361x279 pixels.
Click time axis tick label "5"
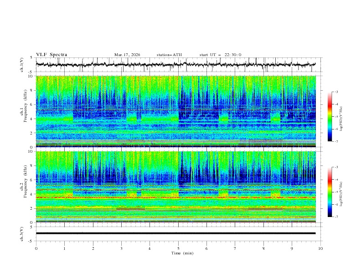coord(178,248)
